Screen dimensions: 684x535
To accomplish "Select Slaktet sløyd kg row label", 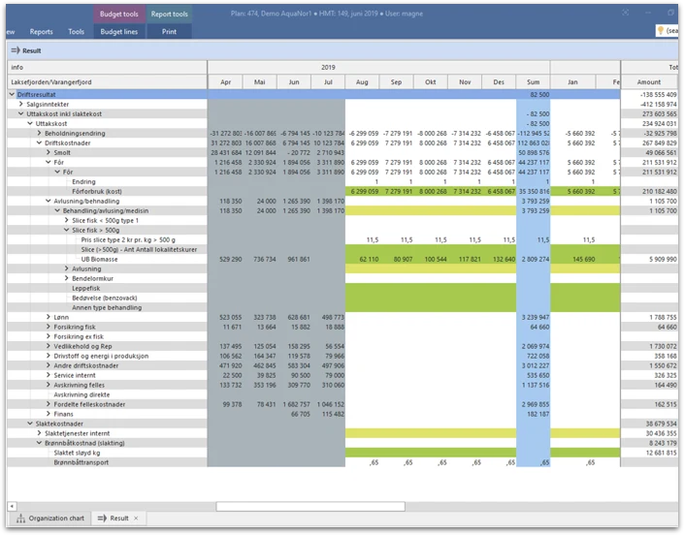I will click(x=77, y=453).
